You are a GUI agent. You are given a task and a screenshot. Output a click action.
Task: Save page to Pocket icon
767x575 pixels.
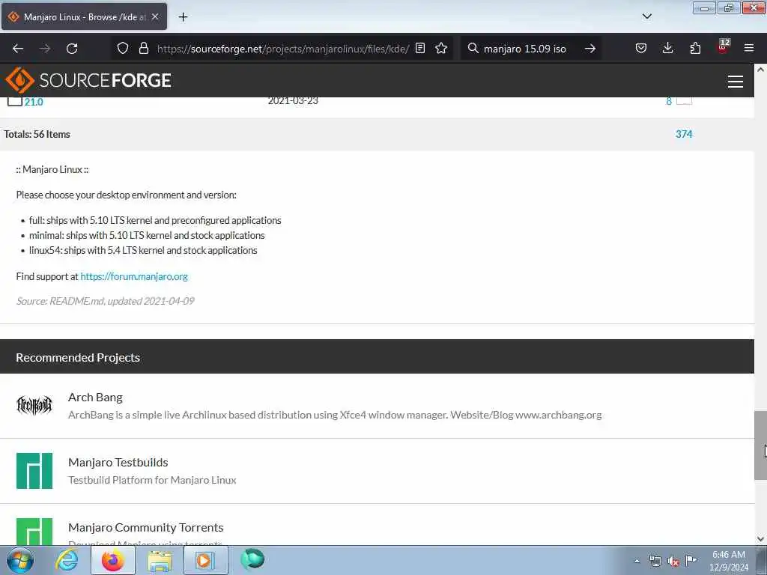click(641, 48)
